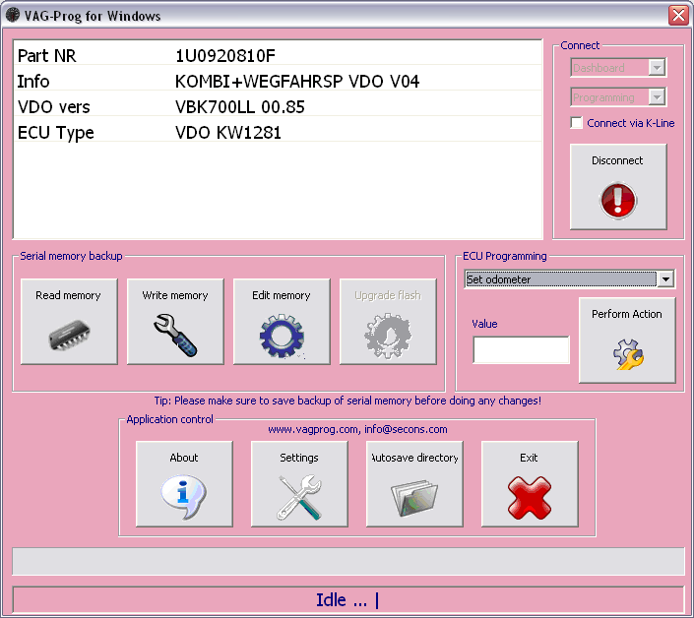Select the VDO KW1281 ECU type text

pos(228,133)
